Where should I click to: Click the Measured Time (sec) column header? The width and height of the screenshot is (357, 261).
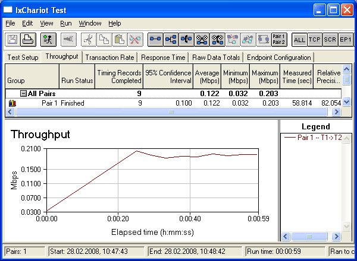click(x=297, y=77)
